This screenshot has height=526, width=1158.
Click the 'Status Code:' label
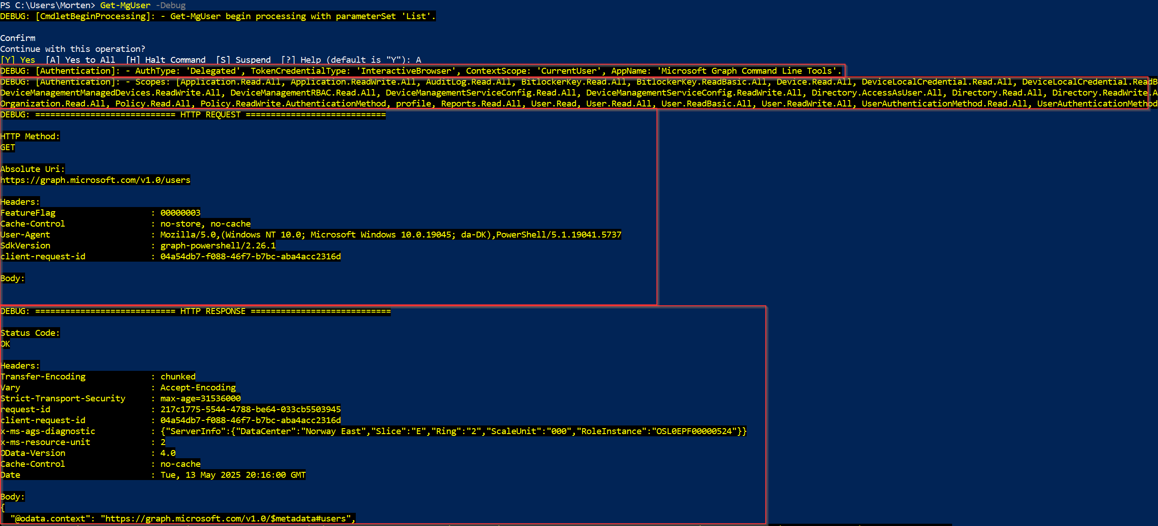tap(30, 333)
